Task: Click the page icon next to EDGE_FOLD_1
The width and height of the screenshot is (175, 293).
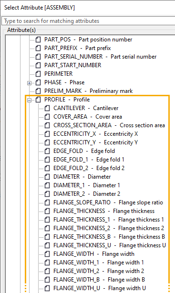Action: pyautogui.click(x=47, y=160)
